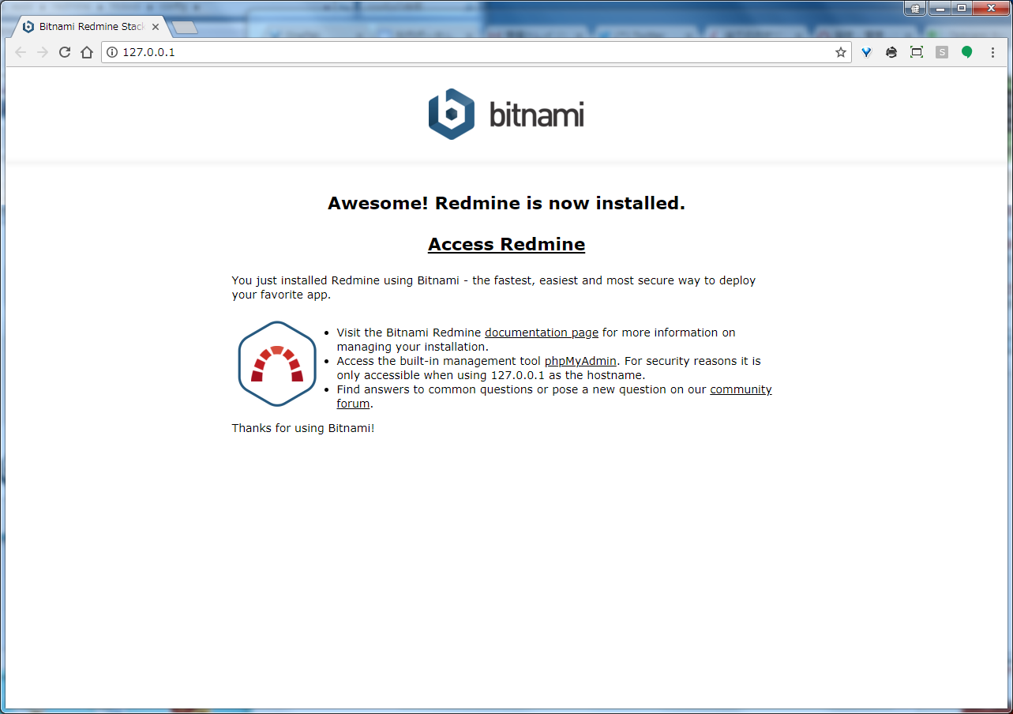Go back using the browser back arrow

[x=21, y=52]
